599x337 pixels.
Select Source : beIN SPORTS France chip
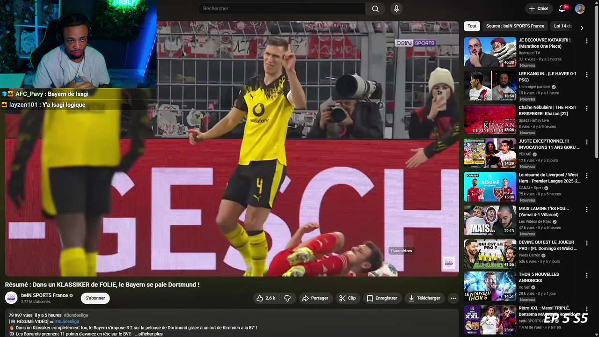pyautogui.click(x=515, y=26)
